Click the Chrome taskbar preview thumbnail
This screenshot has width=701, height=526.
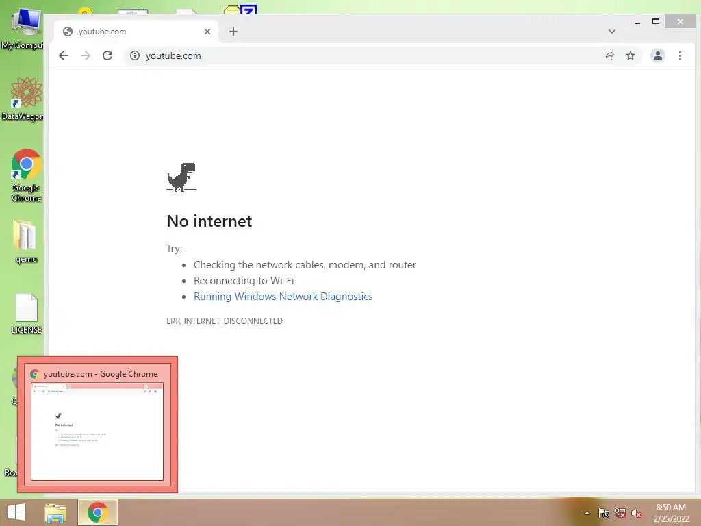pyautogui.click(x=97, y=431)
